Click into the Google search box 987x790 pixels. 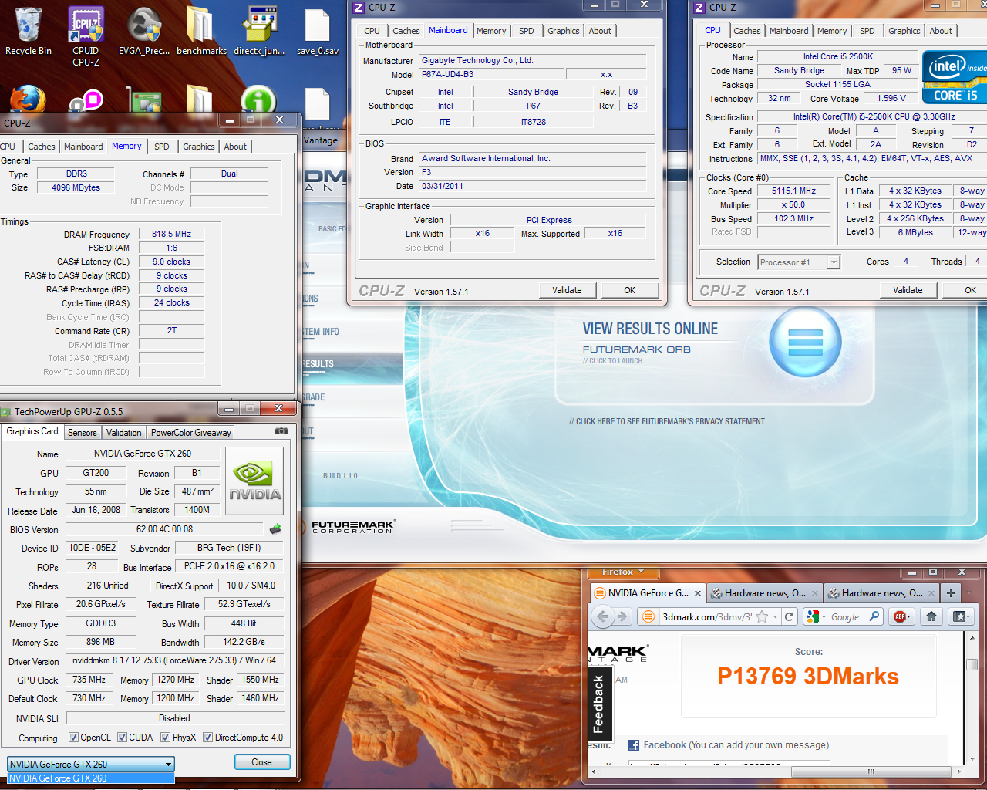pyautogui.click(x=845, y=616)
